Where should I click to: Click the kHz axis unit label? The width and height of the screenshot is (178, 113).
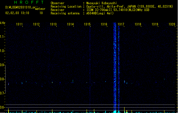3,23
